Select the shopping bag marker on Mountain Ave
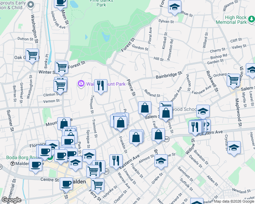 pyautogui.click(x=64, y=124)
